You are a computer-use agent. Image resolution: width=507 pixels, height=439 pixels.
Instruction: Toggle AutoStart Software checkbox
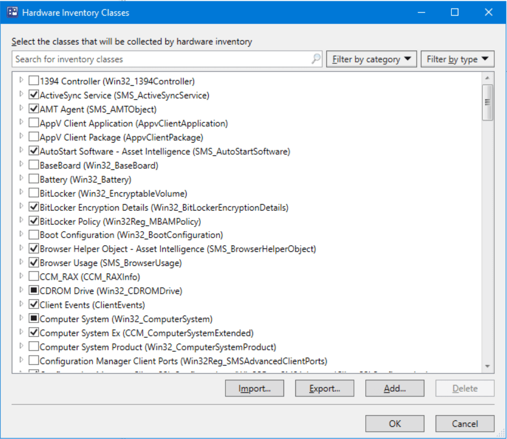[x=34, y=151]
